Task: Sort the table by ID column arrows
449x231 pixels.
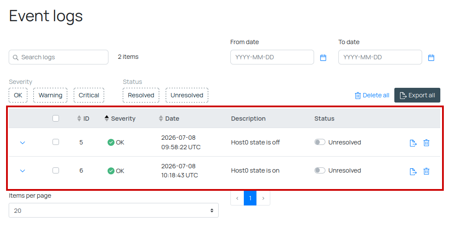Action: pos(79,119)
